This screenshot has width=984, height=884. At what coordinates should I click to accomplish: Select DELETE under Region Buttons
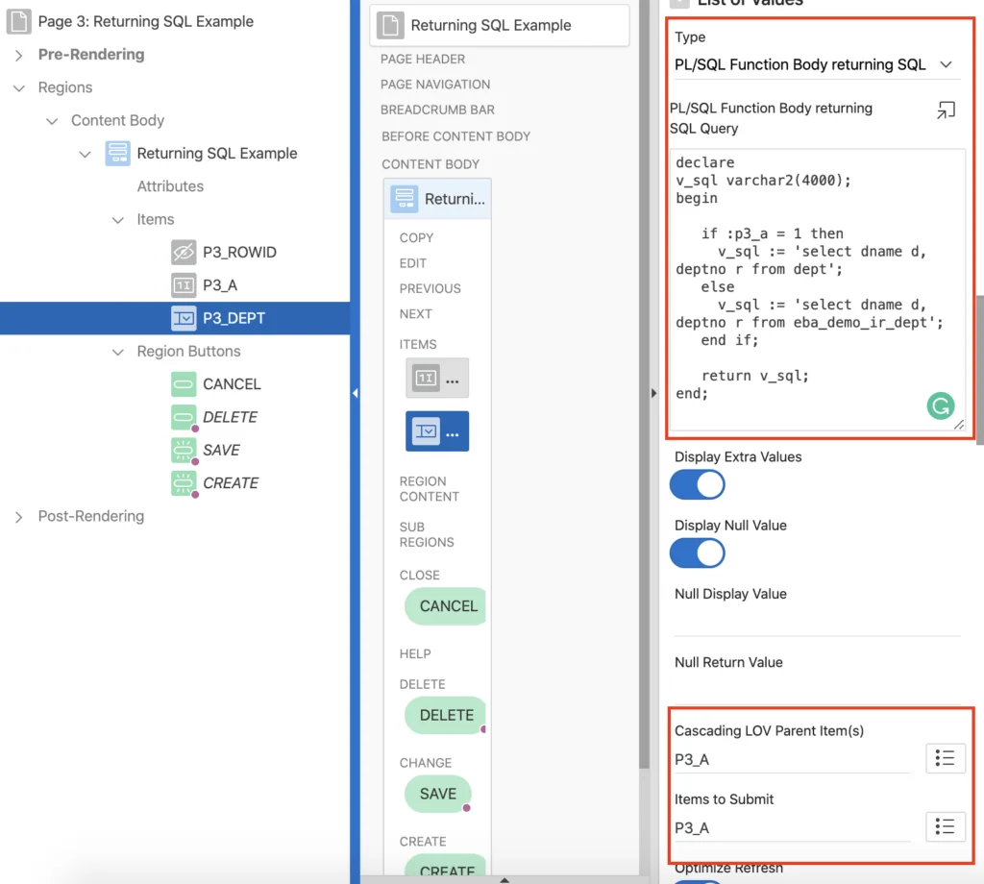coord(230,417)
